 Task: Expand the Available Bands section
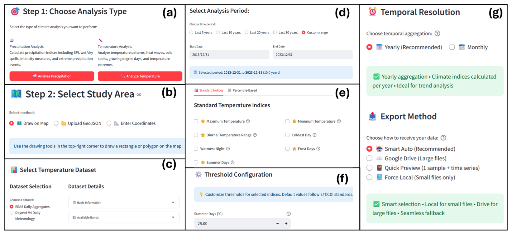coord(124,217)
